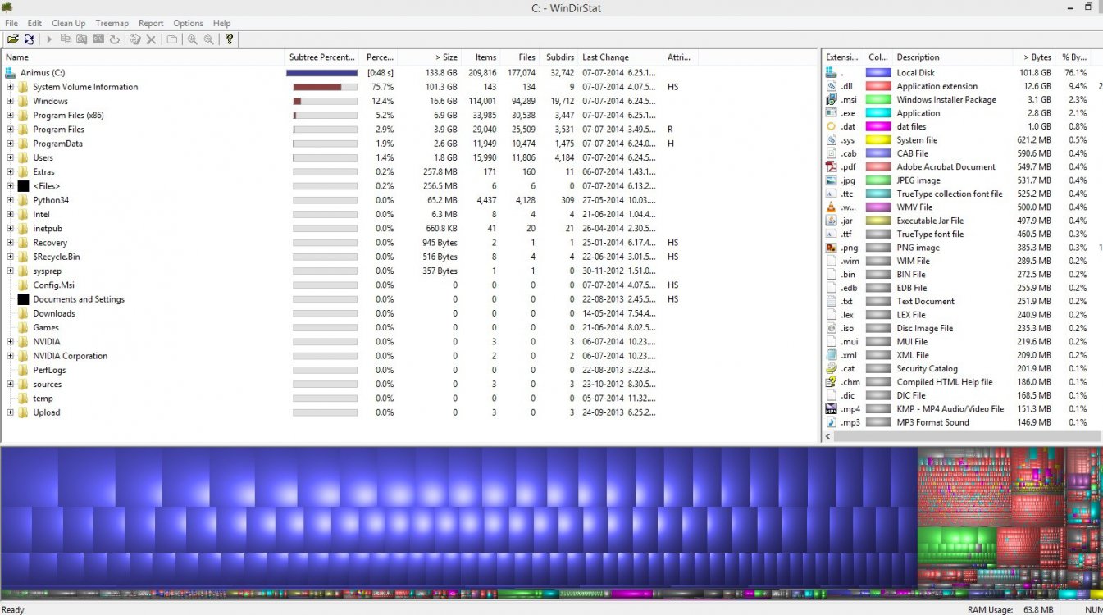Click the .iso disc image icon
This screenshot has height=615, width=1103.
[832, 328]
